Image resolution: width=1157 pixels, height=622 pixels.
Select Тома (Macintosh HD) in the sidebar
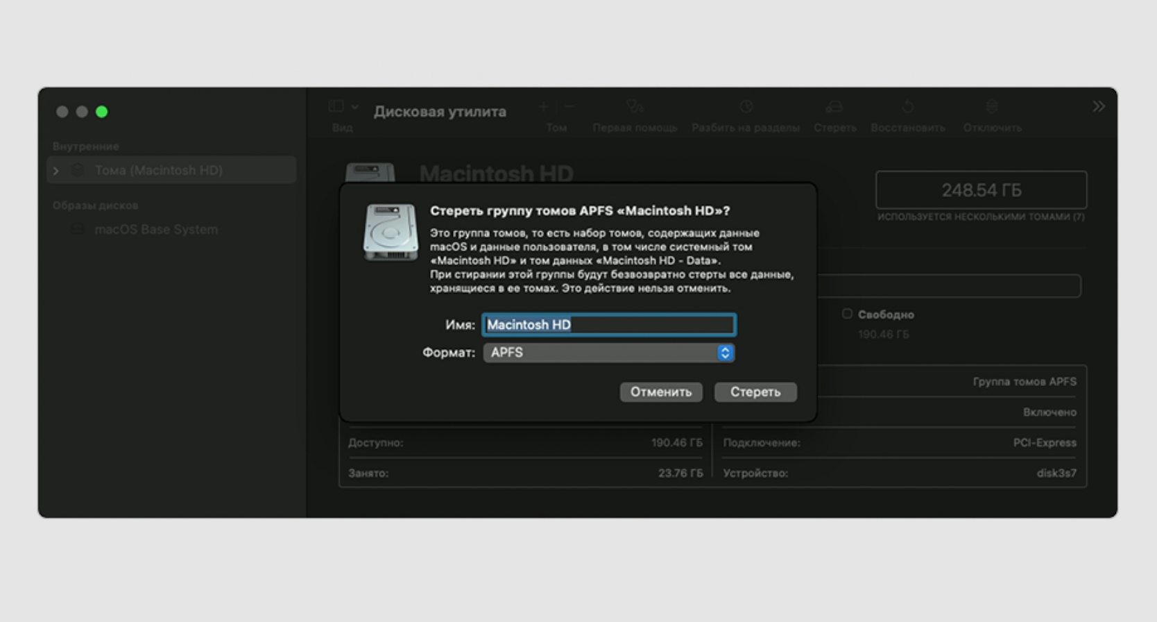171,170
